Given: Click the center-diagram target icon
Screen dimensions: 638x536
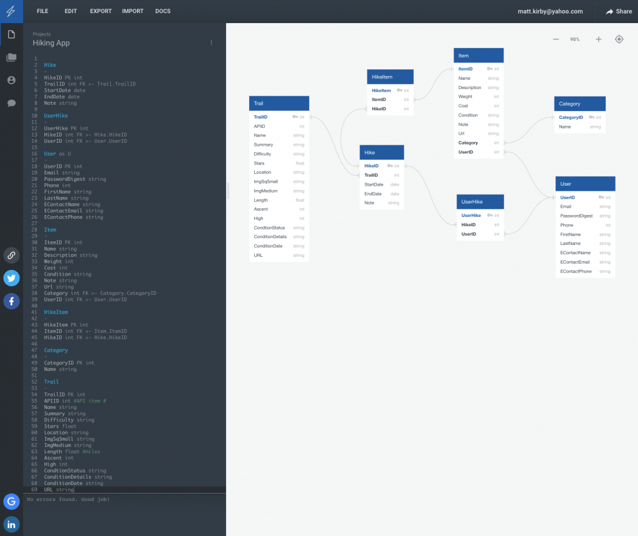Looking at the screenshot, I should click(x=619, y=39).
